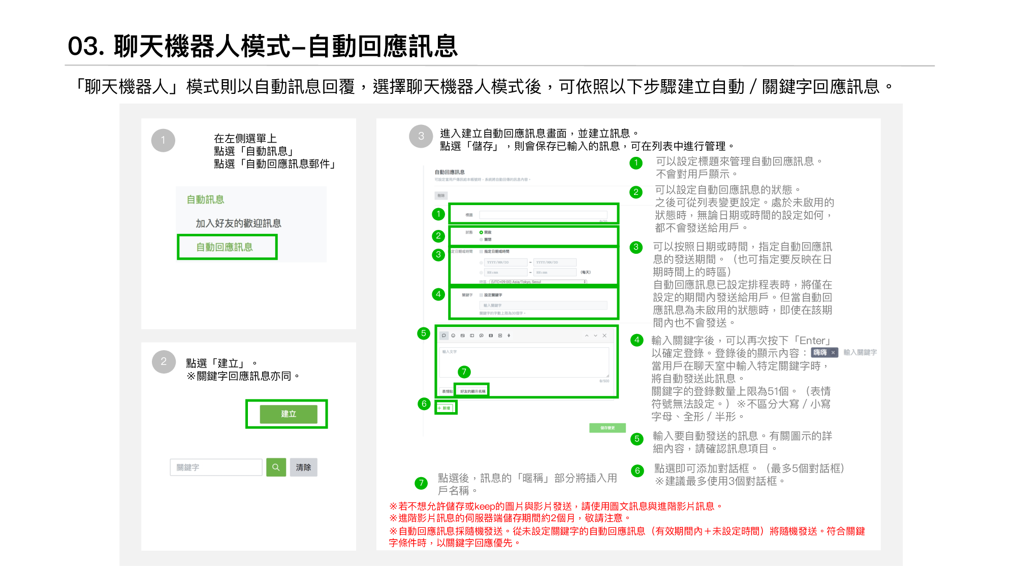
Task: Click the 表情貼 button below the text area
Action: (x=447, y=391)
